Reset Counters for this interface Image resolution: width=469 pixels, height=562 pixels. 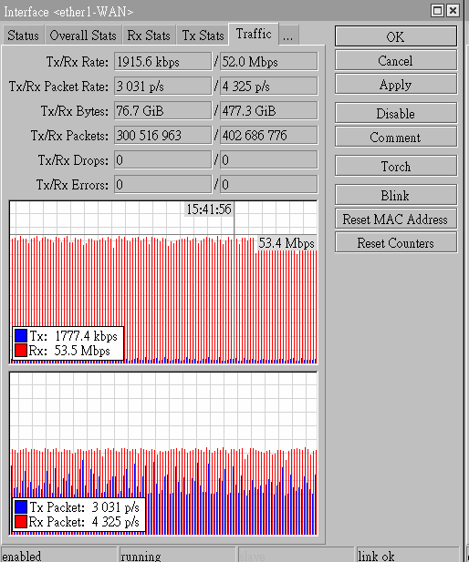tap(396, 242)
